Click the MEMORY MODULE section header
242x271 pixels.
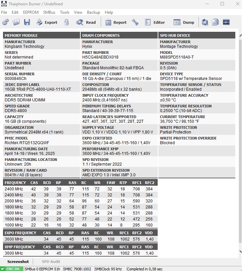pyautogui.click(x=42, y=35)
